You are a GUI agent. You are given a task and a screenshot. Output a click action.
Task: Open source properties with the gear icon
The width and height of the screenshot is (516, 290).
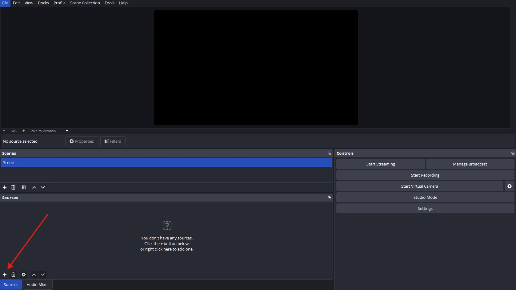24,275
